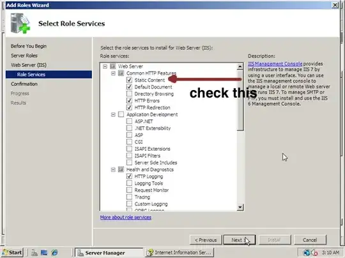
Task: Open Server Manager quick launch icon
Action: click(34, 252)
